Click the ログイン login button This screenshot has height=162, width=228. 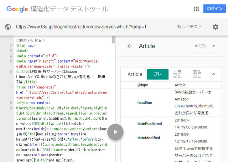pyautogui.click(x=214, y=9)
